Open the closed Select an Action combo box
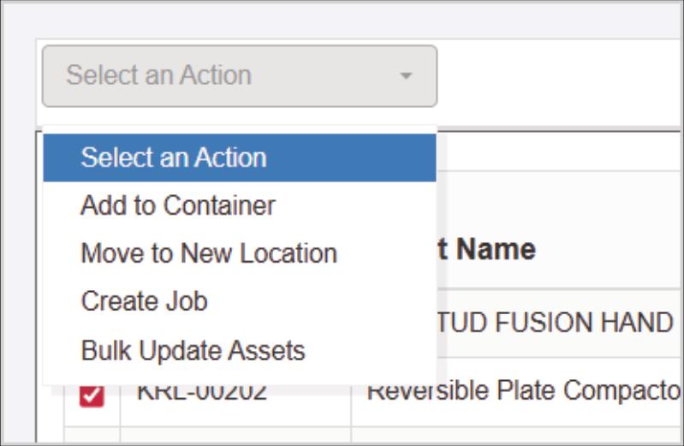This screenshot has height=446, width=684. [239, 76]
